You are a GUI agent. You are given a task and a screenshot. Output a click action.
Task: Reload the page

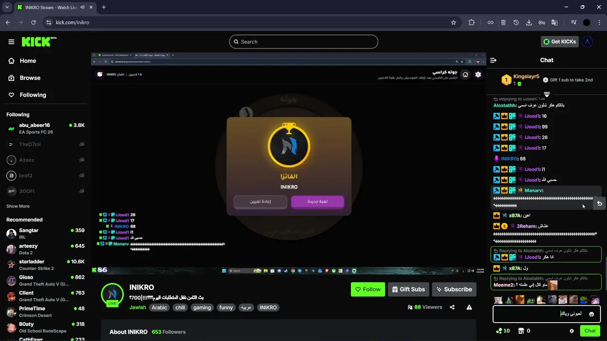[x=33, y=22]
